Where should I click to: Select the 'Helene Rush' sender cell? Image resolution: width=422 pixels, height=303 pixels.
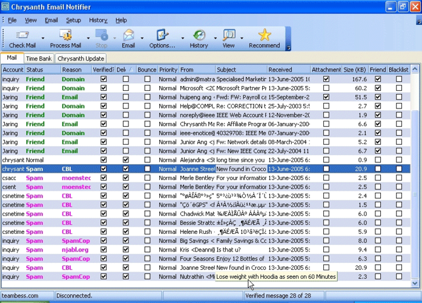pyautogui.click(x=197, y=231)
